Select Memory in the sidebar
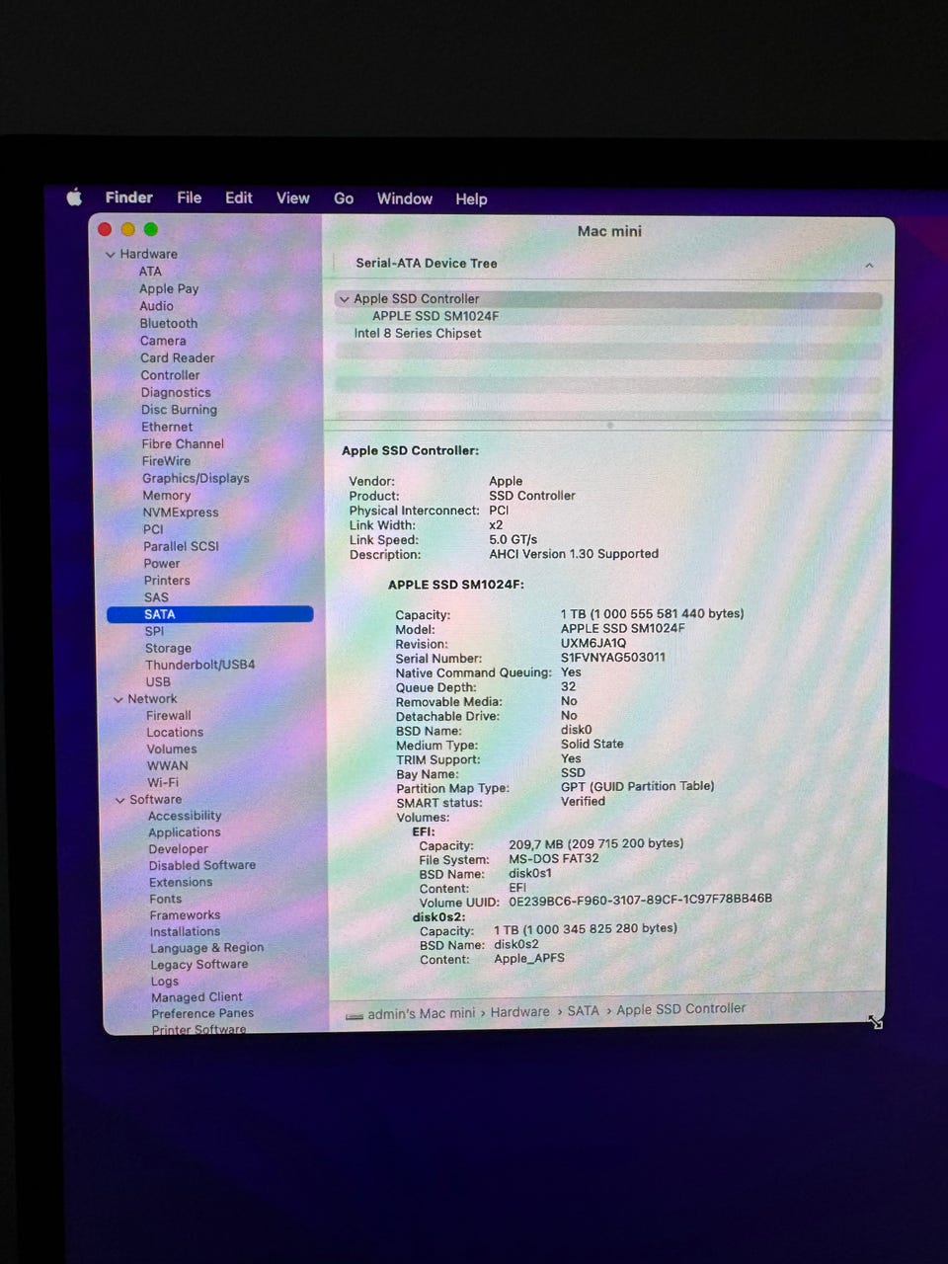 click(167, 496)
